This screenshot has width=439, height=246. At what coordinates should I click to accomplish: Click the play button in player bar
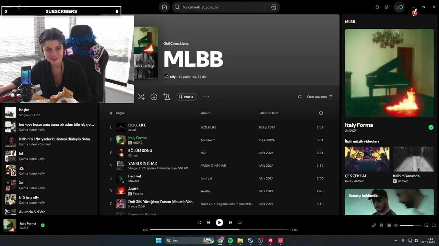pos(219,222)
